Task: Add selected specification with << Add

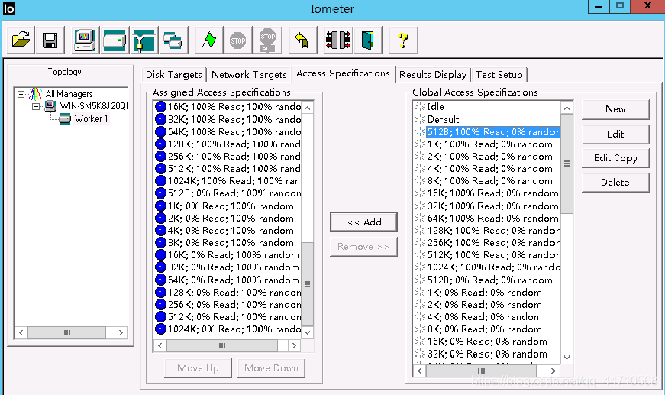Action: click(364, 222)
